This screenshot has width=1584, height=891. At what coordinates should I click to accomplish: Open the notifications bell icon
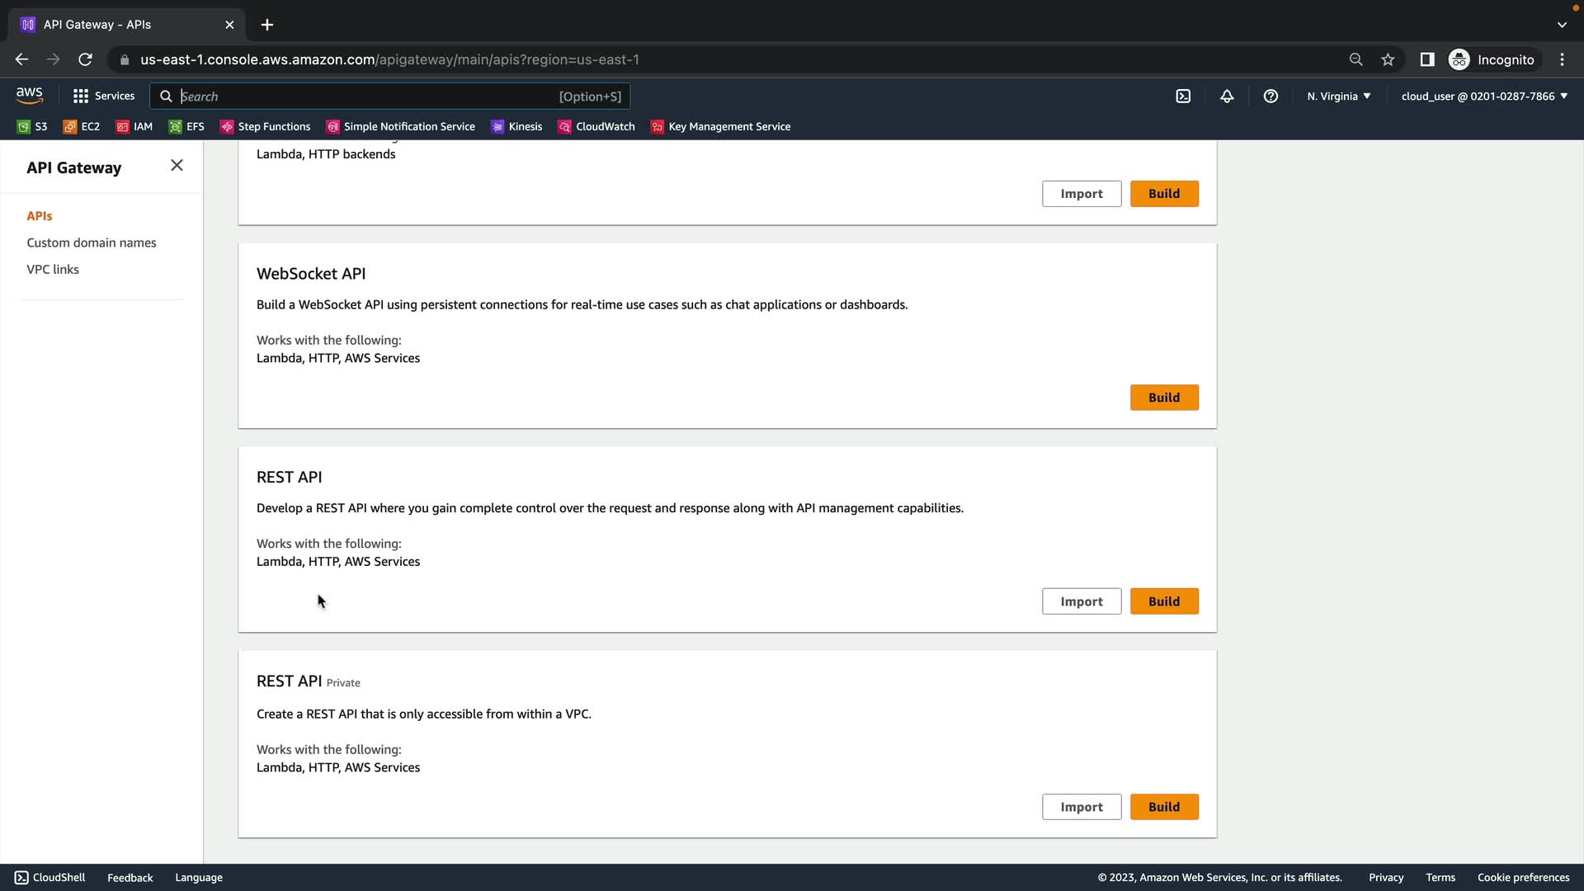pos(1227,97)
